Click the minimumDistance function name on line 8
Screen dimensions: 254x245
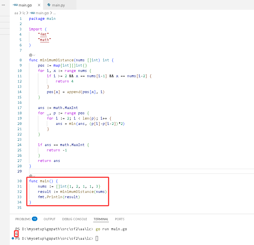click(57, 60)
